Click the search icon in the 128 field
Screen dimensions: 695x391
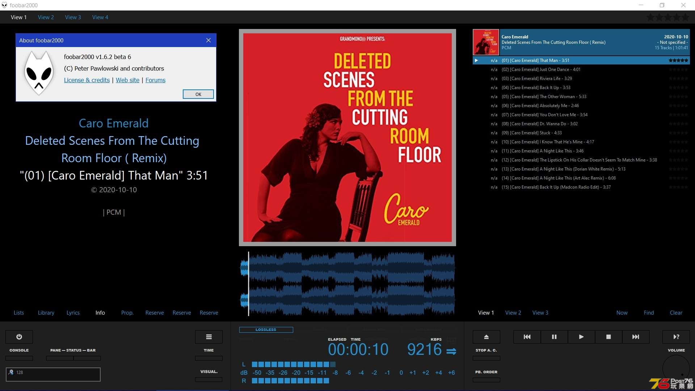11,372
